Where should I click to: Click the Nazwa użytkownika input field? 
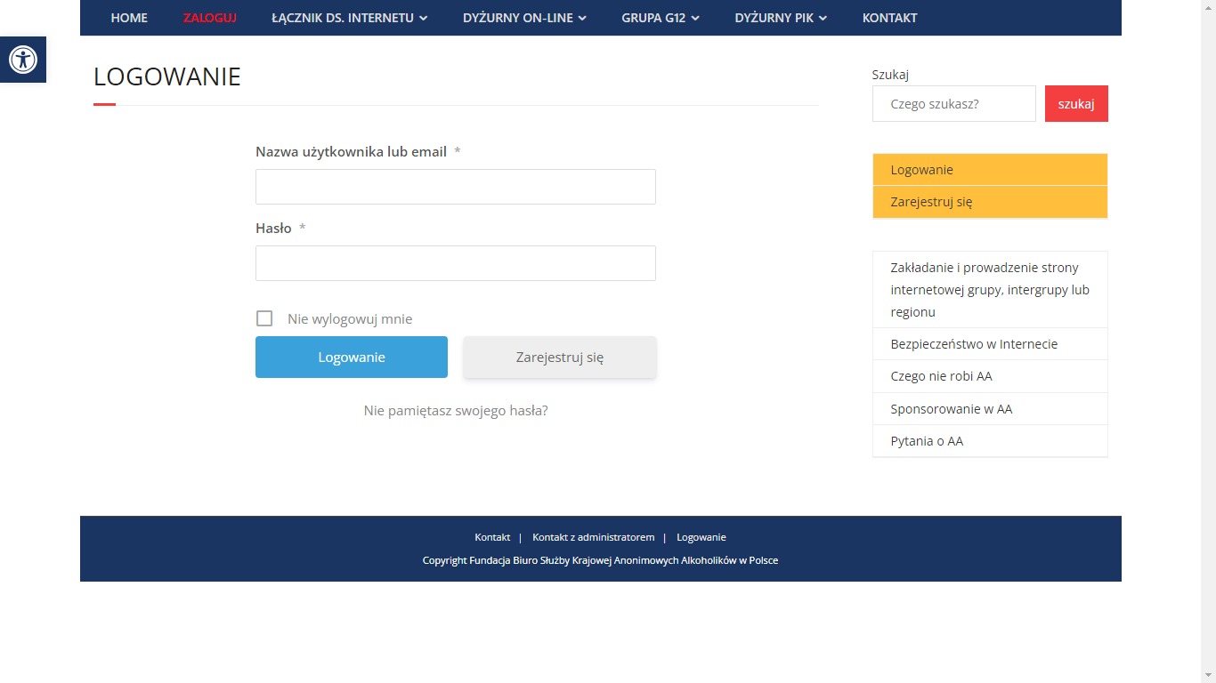tap(455, 187)
